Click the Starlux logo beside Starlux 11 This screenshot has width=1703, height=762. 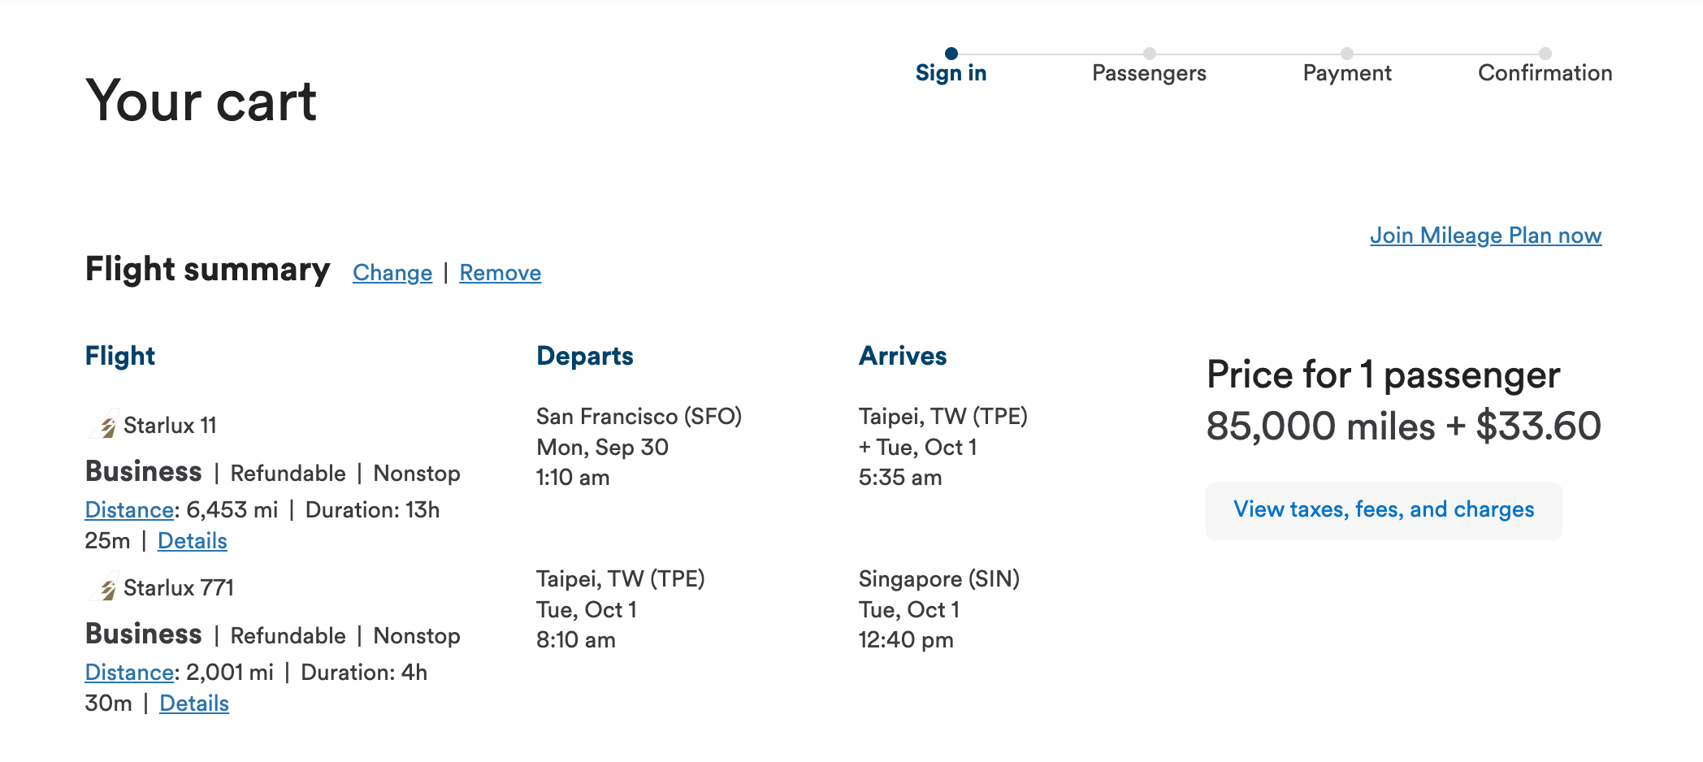pyautogui.click(x=106, y=423)
